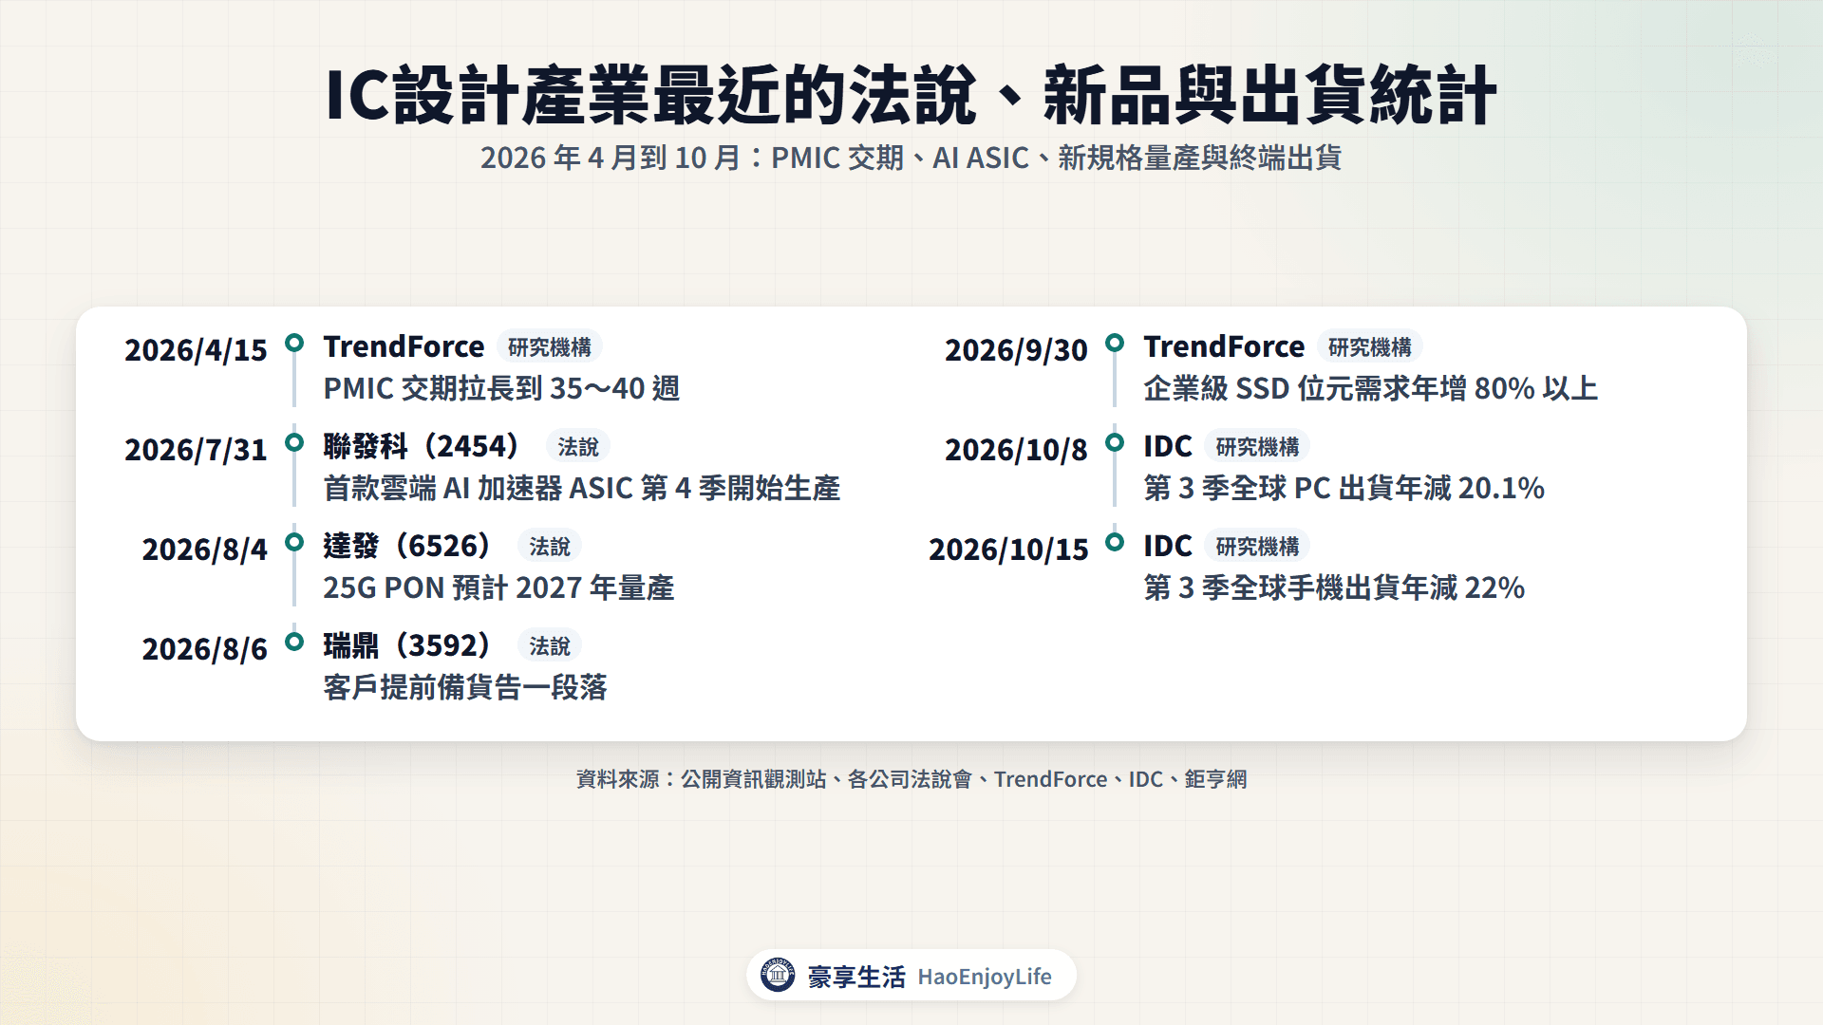This screenshot has width=1823, height=1025.
Task: Click the heading 瑞鼎（3592）
Action: click(x=408, y=645)
